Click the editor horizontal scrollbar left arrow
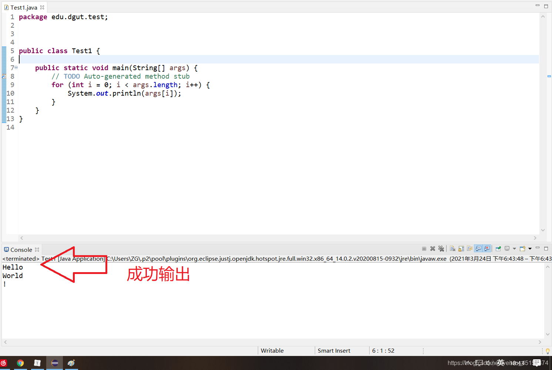 pos(22,238)
